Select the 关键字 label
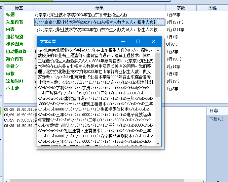Image resolution: width=228 pixels, height=182 pixels. click(12, 66)
